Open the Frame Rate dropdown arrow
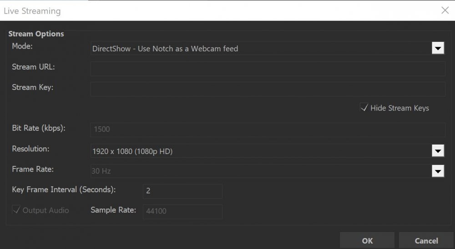This screenshot has width=455, height=249. coord(437,171)
